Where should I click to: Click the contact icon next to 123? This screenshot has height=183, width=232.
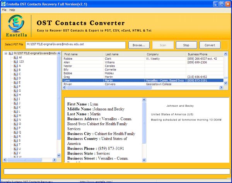point(15,62)
